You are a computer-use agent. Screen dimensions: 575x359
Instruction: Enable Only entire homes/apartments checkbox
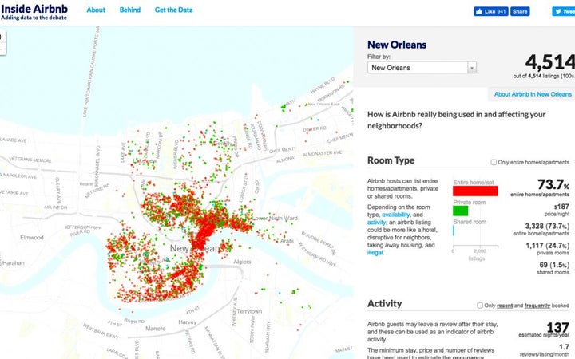click(x=494, y=162)
